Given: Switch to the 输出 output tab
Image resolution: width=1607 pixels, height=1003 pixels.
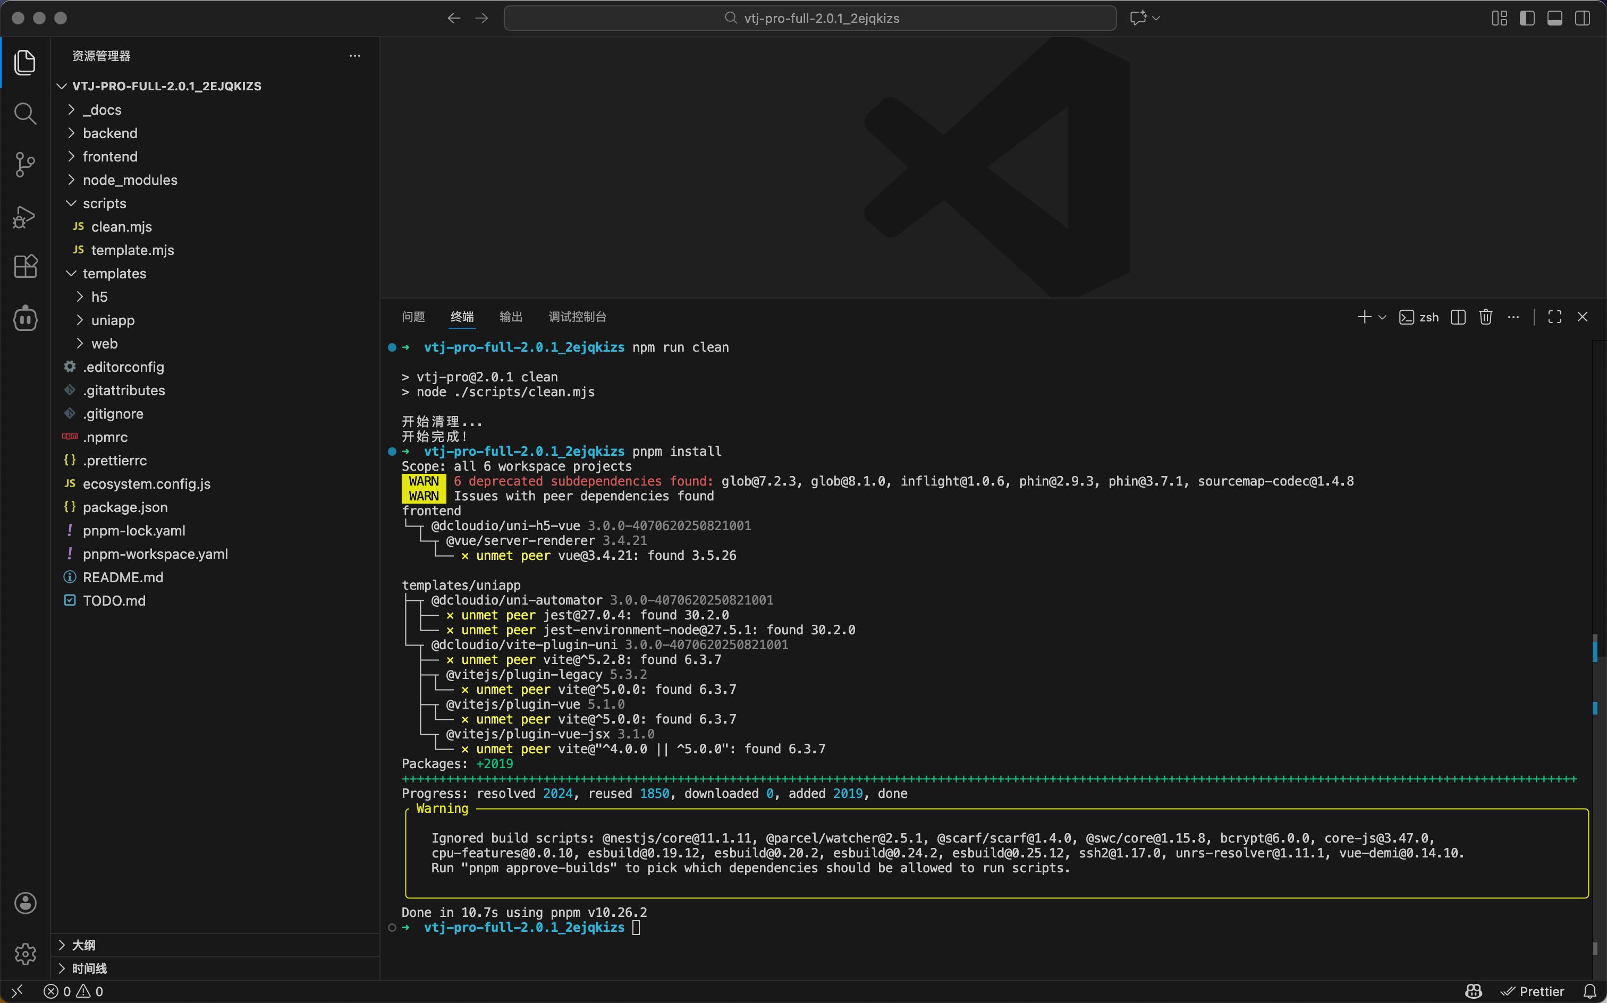Looking at the screenshot, I should click(x=510, y=317).
